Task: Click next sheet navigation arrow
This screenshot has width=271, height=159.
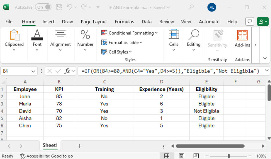Action: pos(21,146)
